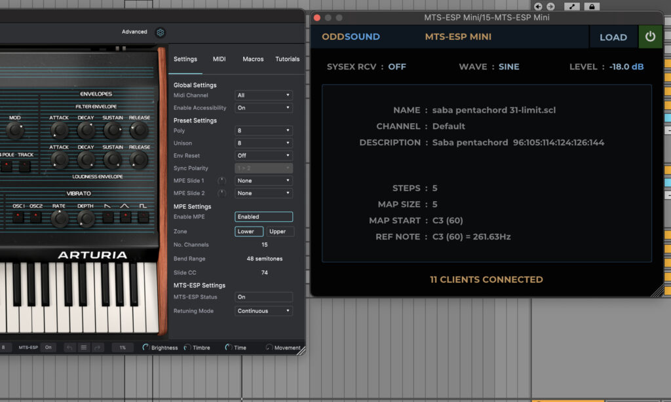671x402 pixels.
Task: Open the Midi Channel dropdown
Action: coord(263,96)
